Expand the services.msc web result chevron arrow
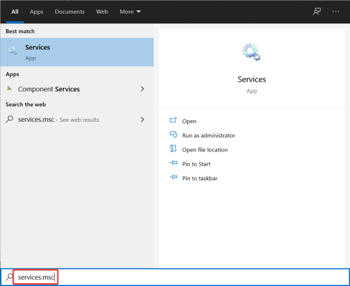 tap(142, 120)
